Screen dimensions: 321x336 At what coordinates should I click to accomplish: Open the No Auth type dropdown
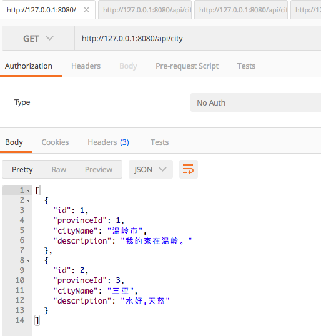[x=255, y=102]
